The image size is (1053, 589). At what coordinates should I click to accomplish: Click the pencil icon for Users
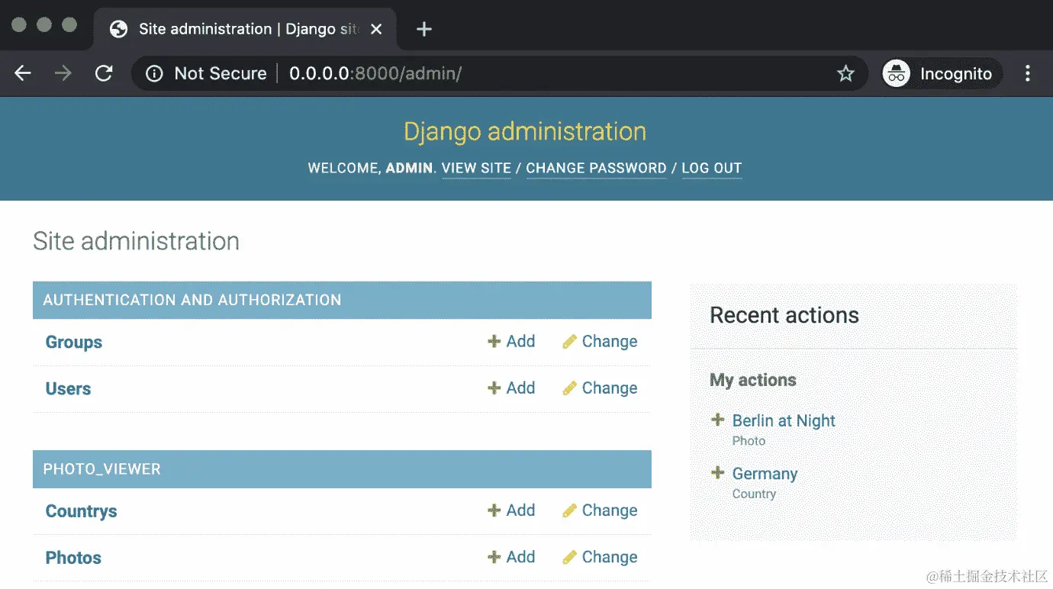pyautogui.click(x=569, y=388)
